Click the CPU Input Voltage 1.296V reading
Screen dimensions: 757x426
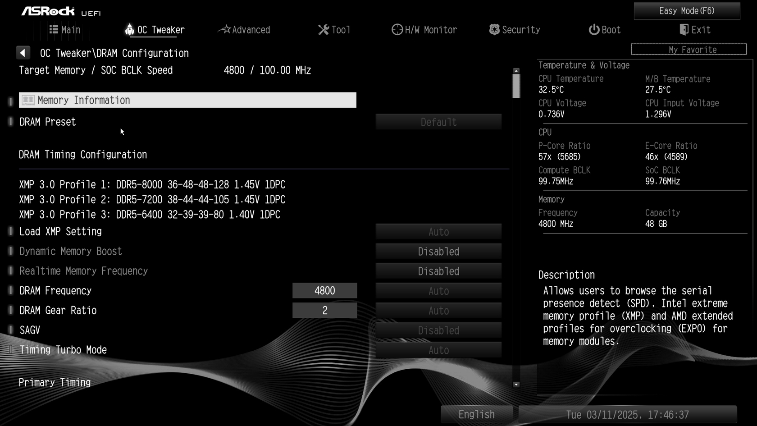coord(658,115)
